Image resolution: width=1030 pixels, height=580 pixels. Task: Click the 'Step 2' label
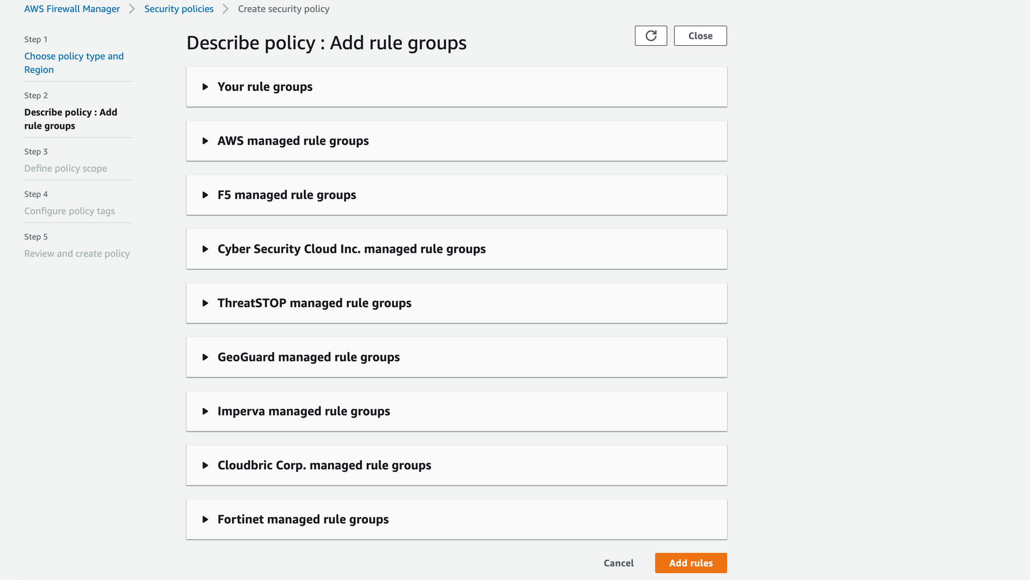(x=36, y=95)
